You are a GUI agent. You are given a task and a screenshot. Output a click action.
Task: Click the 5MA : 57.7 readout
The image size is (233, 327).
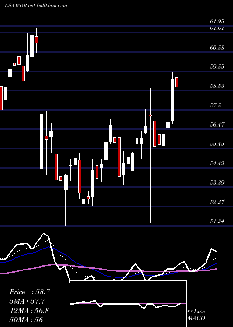[x=27, y=301]
